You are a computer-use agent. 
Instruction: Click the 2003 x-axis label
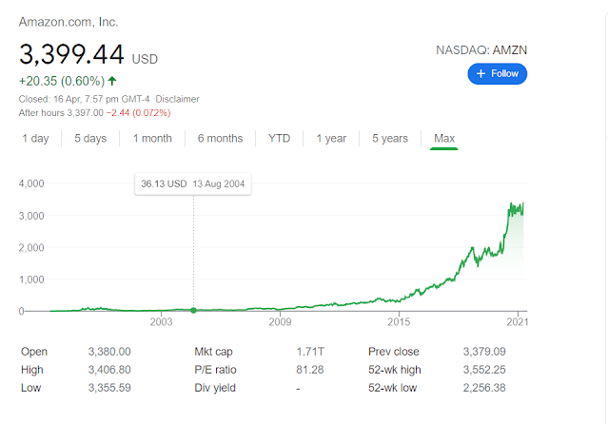click(162, 321)
